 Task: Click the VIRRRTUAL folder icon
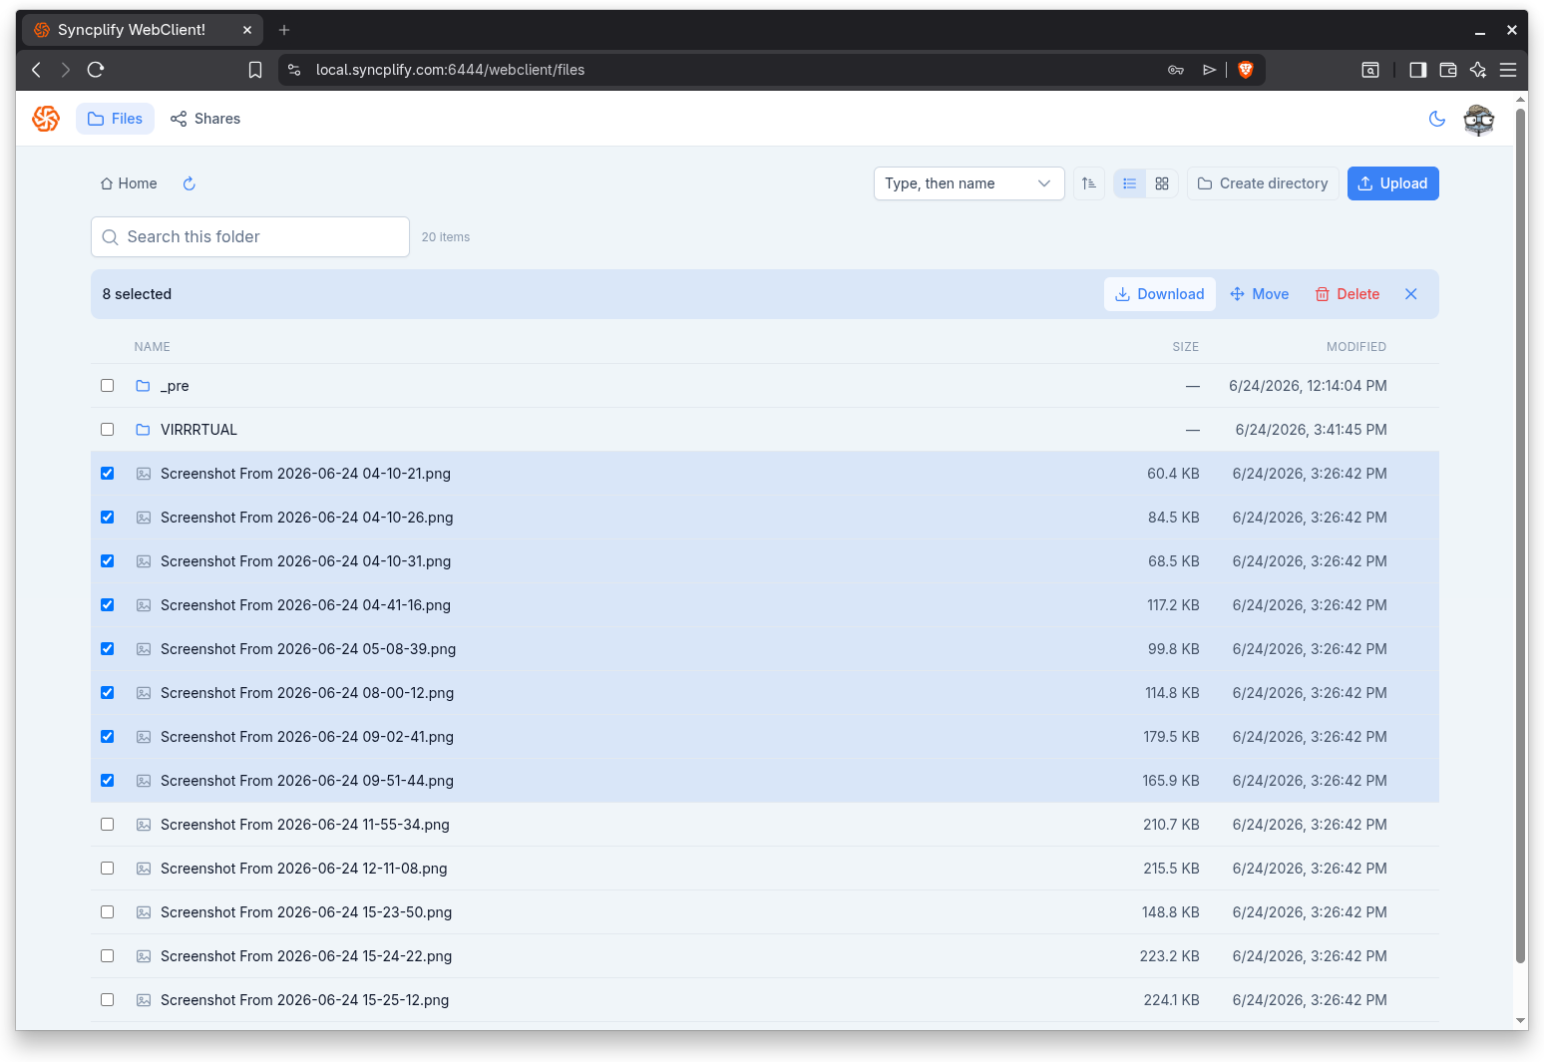click(x=143, y=430)
